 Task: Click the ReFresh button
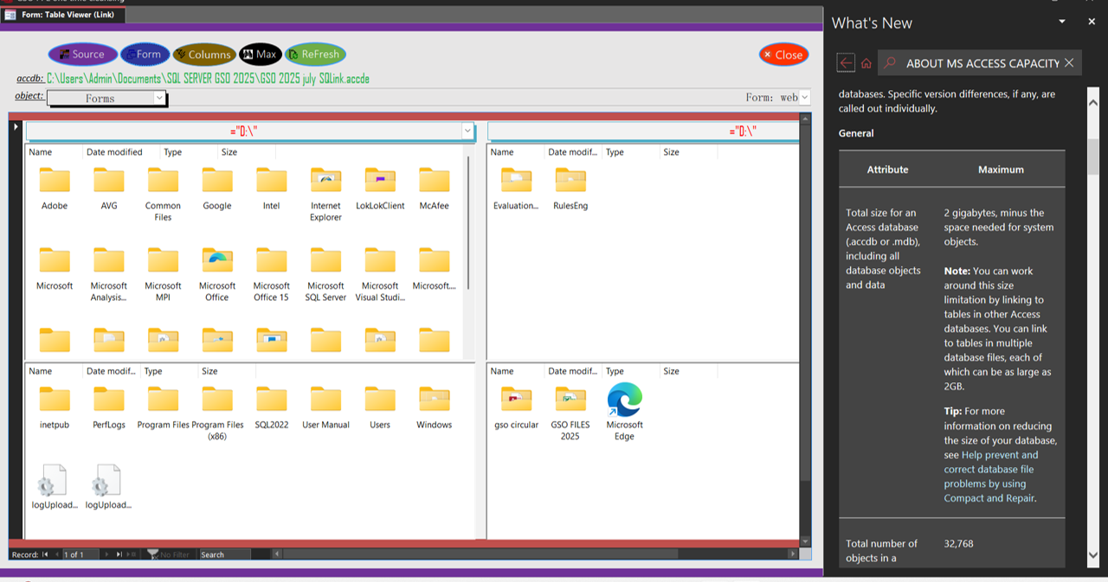tap(315, 54)
